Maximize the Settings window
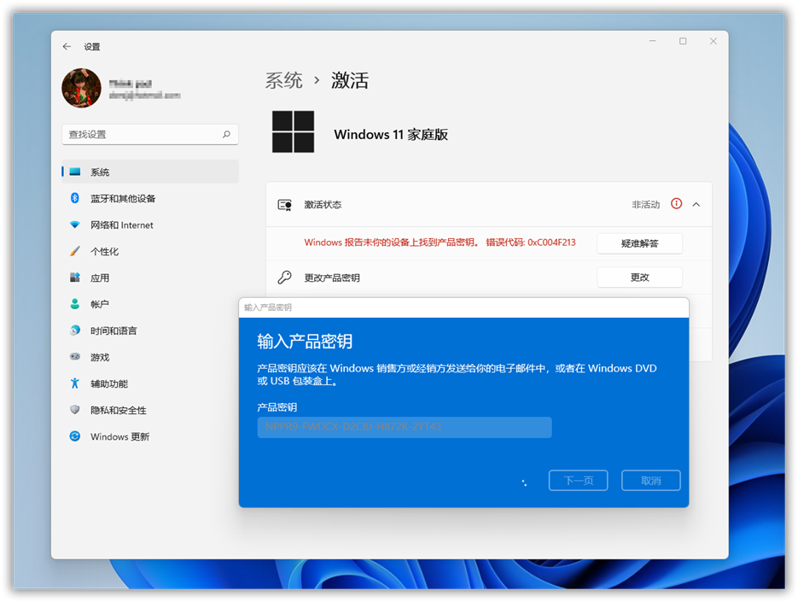 [x=683, y=41]
